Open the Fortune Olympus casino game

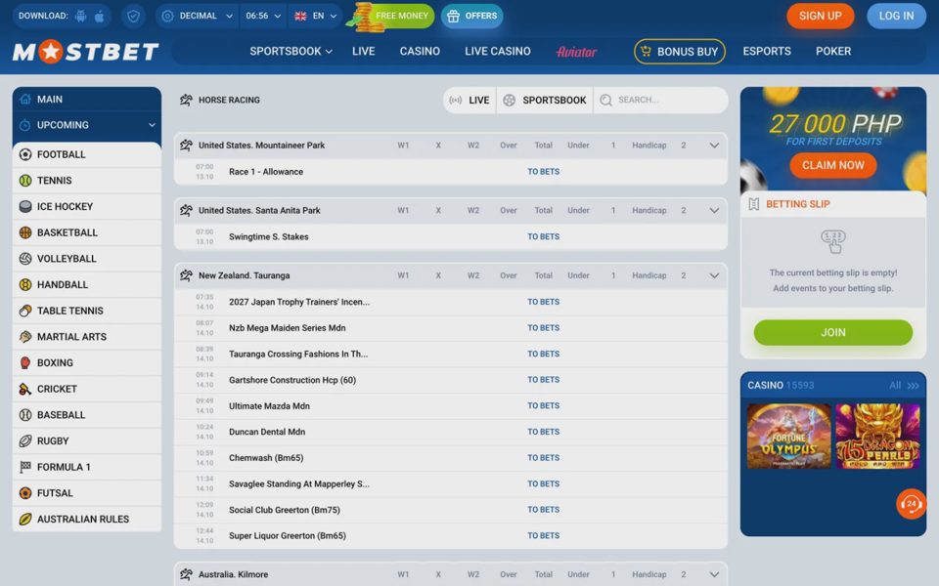pyautogui.click(x=788, y=436)
